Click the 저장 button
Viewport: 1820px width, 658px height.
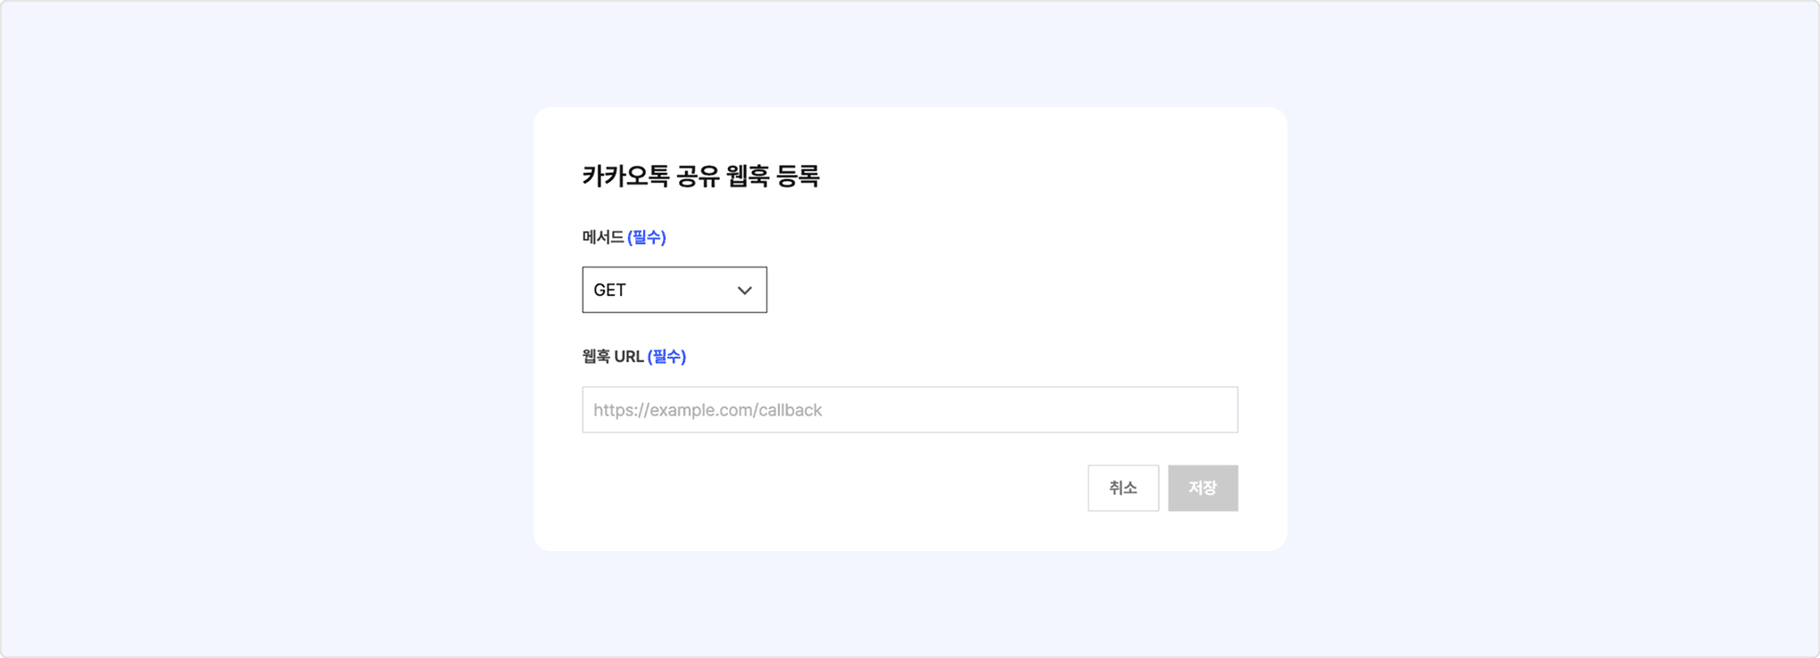[1202, 488]
